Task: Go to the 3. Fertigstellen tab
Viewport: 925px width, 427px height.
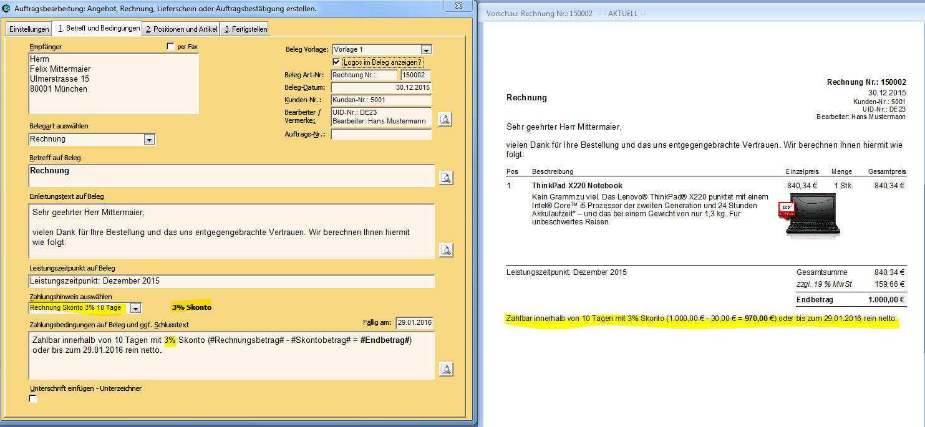Action: (x=245, y=29)
